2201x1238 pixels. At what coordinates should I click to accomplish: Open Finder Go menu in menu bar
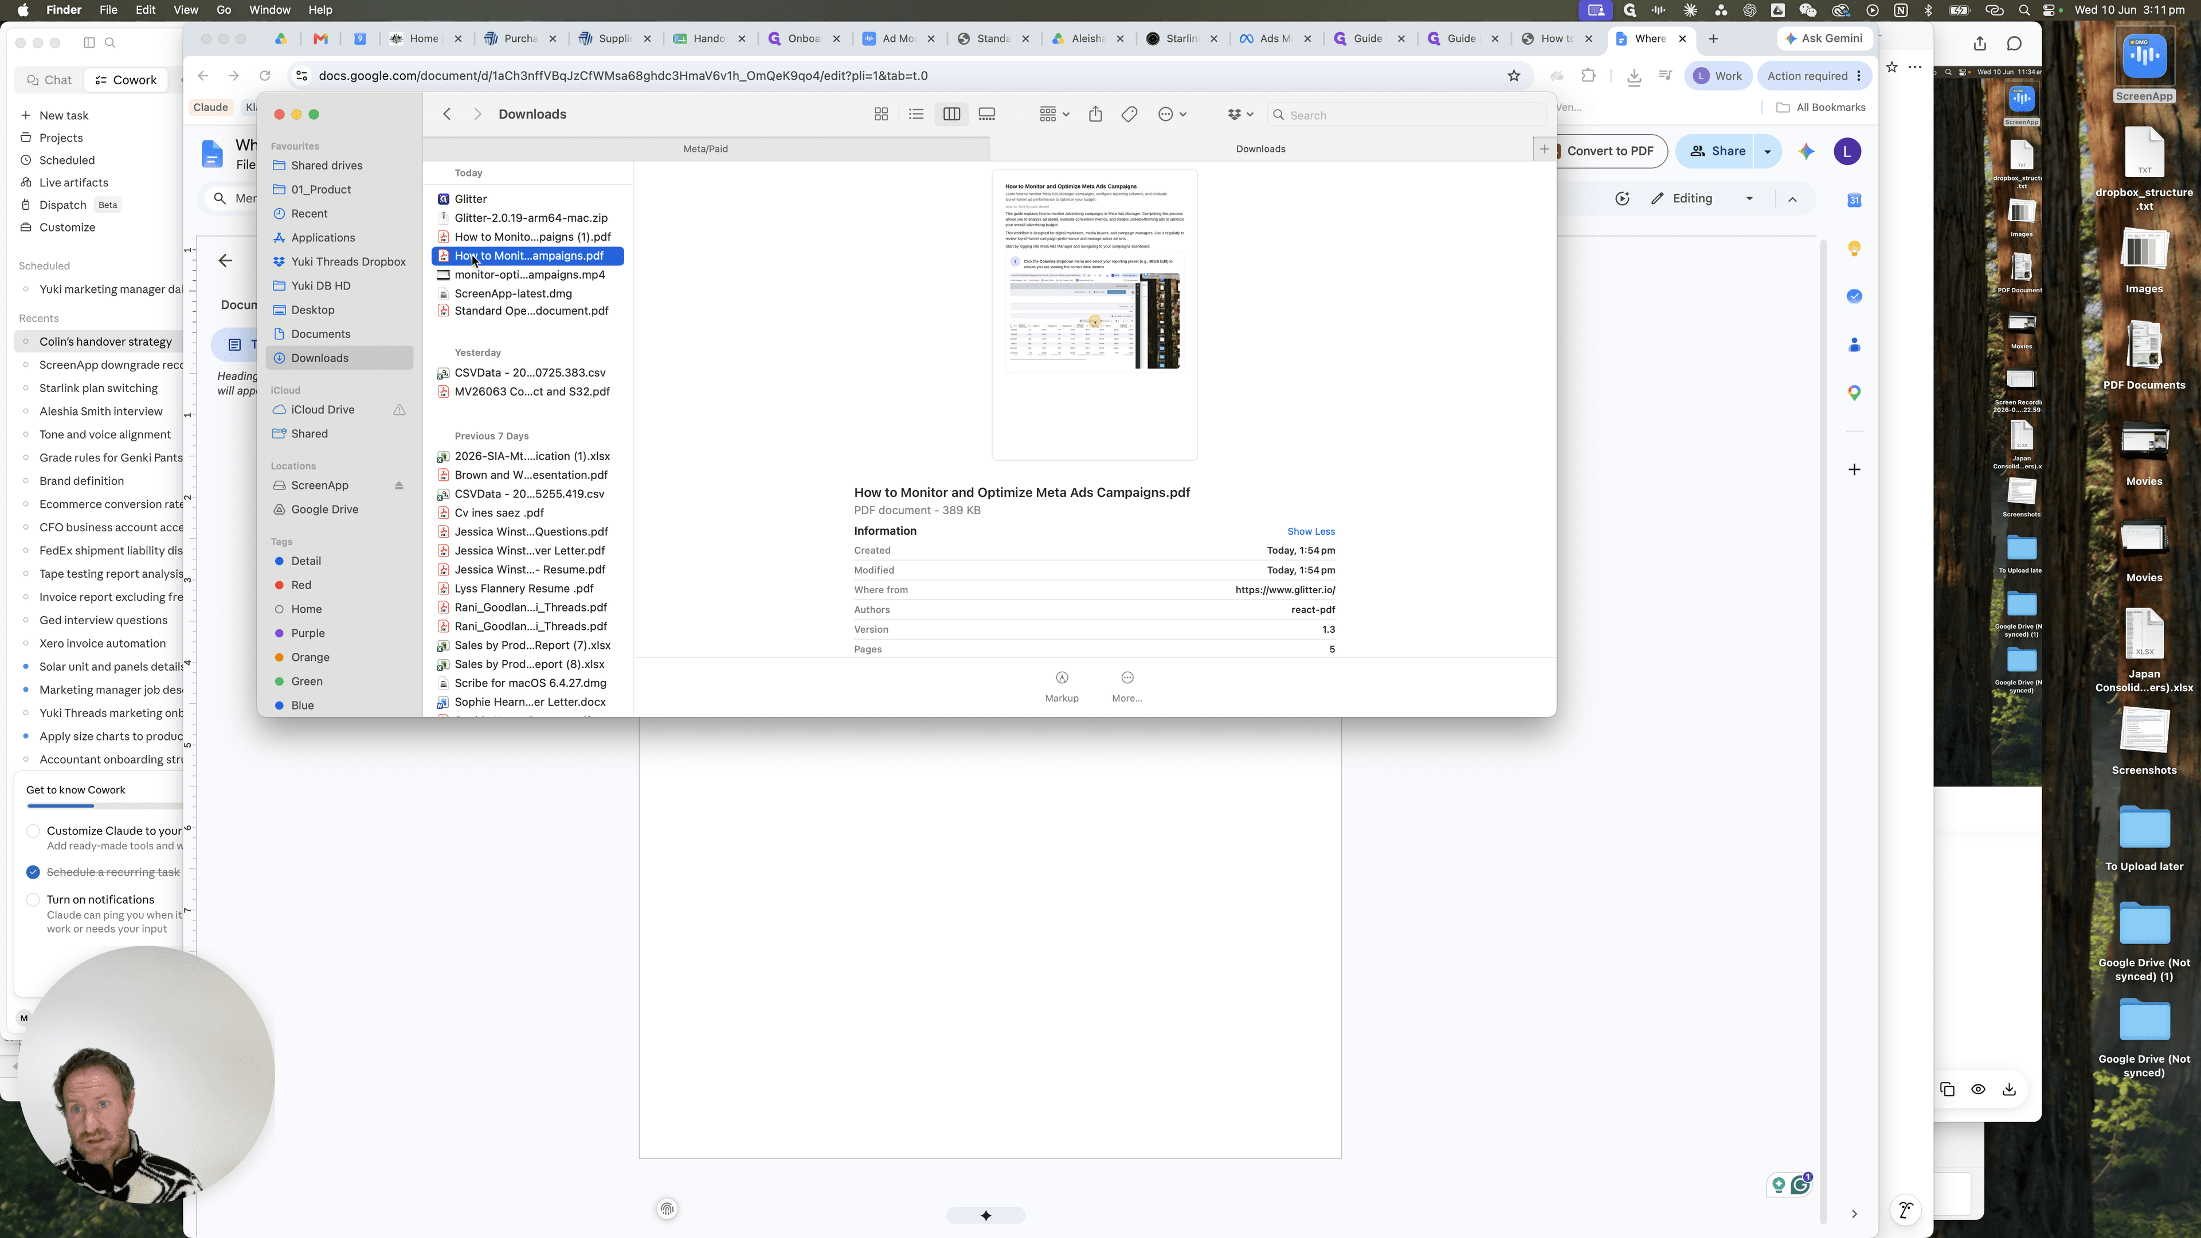[224, 9]
